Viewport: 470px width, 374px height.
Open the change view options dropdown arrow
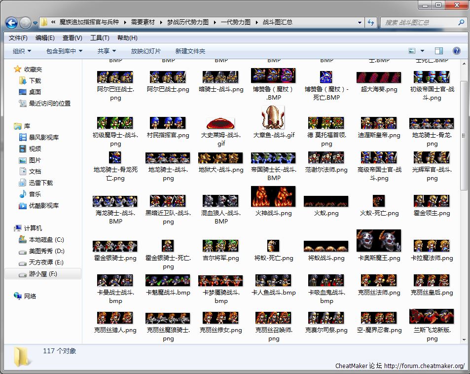(x=423, y=51)
